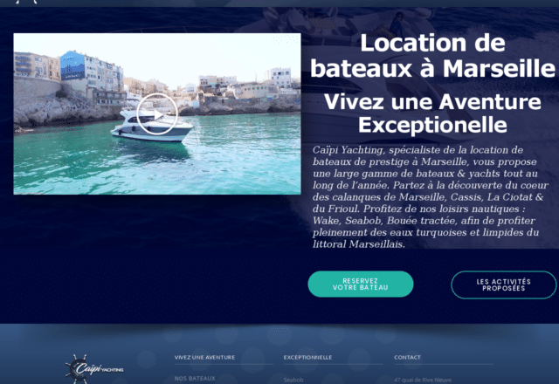The image size is (559, 384).
Task: Click the Vivez une Aventure Exceptionelle subtitle
Action: (x=432, y=113)
